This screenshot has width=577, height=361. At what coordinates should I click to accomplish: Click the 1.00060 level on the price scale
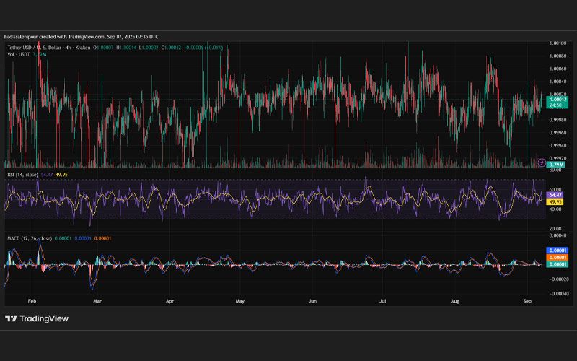558,69
